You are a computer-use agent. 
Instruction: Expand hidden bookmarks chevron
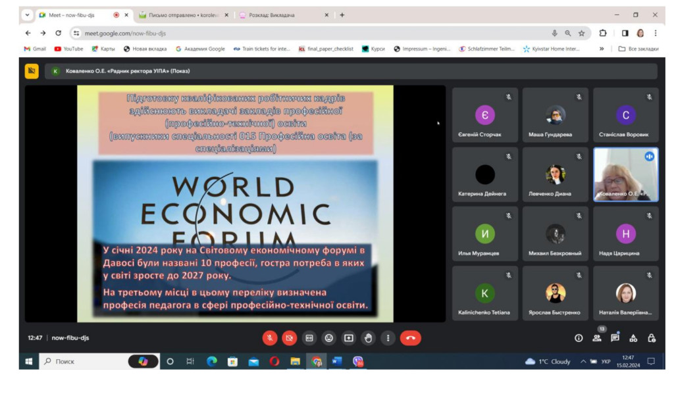coord(602,49)
